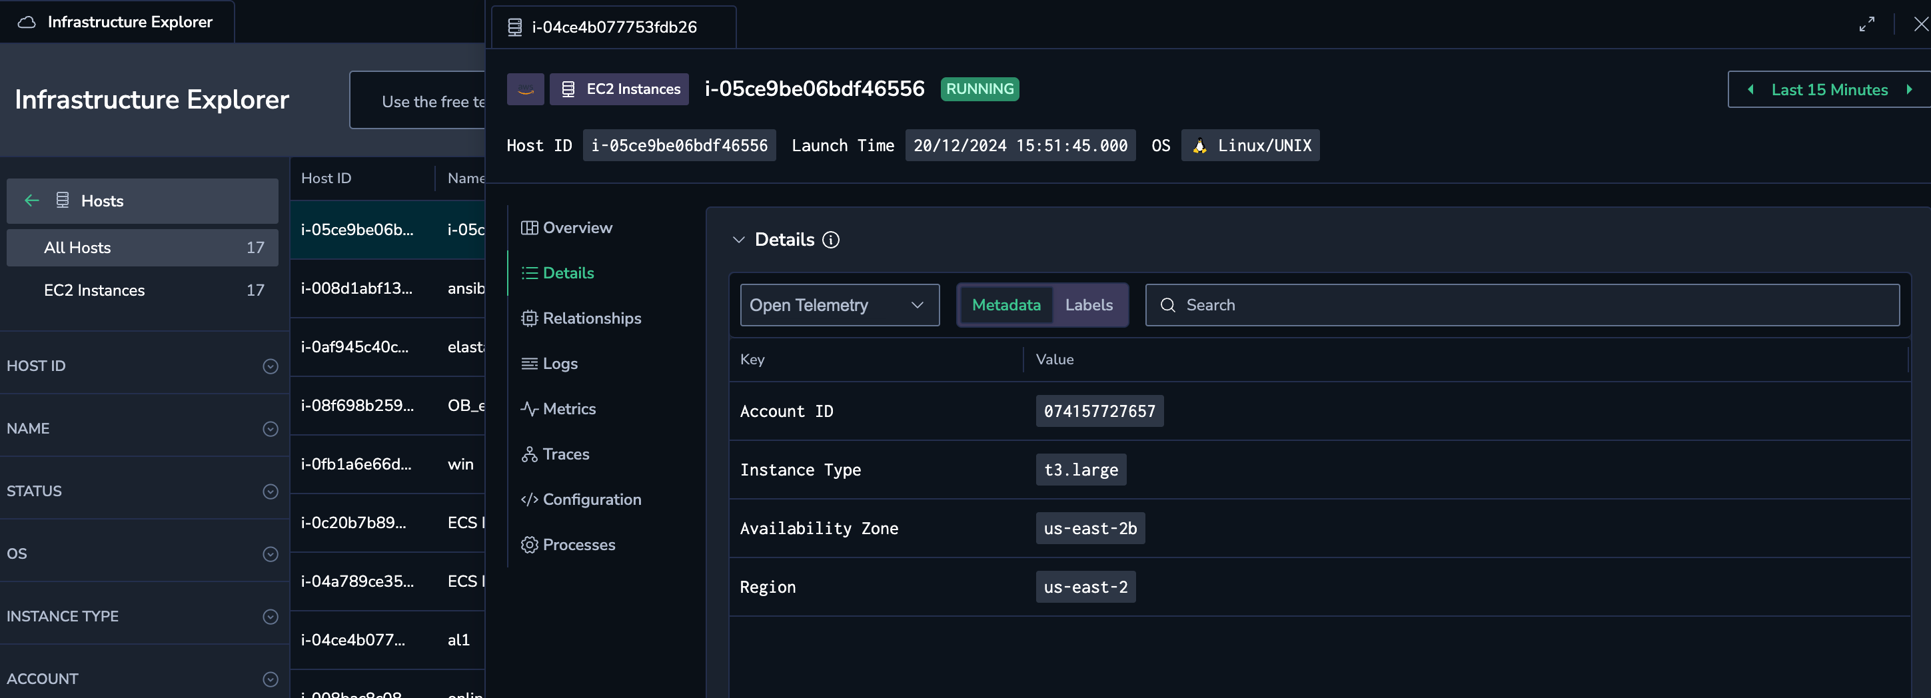
Task: Click the info icon next to Details heading
Action: 830,240
